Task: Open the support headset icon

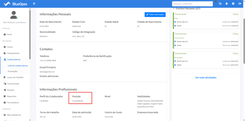Action: tap(220, 4)
